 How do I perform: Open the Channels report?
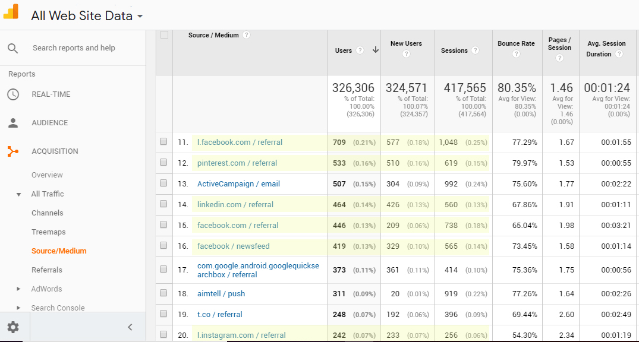coord(48,213)
